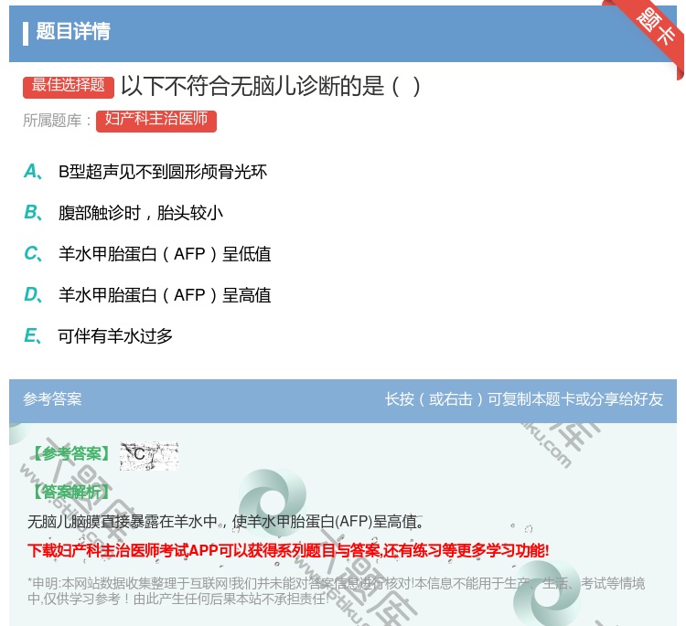
Task: Click the 题目详情 header title
Action: (x=72, y=32)
